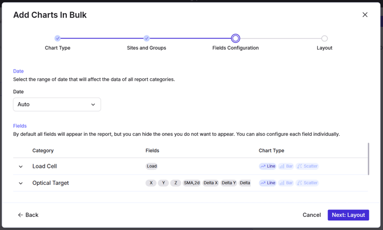Cancel the bulk chart creation
The width and height of the screenshot is (383, 230).
(x=312, y=215)
